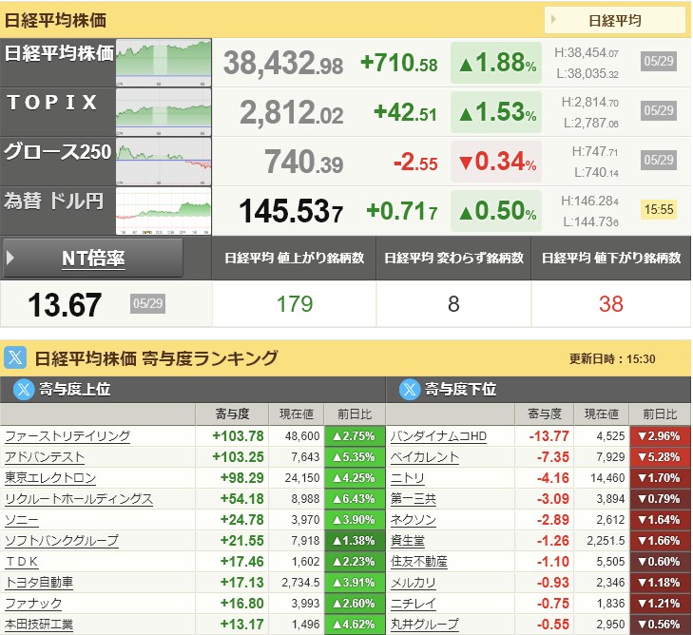The image size is (693, 635).
Task: Open 丸井グループ stock link
Action: (x=425, y=625)
